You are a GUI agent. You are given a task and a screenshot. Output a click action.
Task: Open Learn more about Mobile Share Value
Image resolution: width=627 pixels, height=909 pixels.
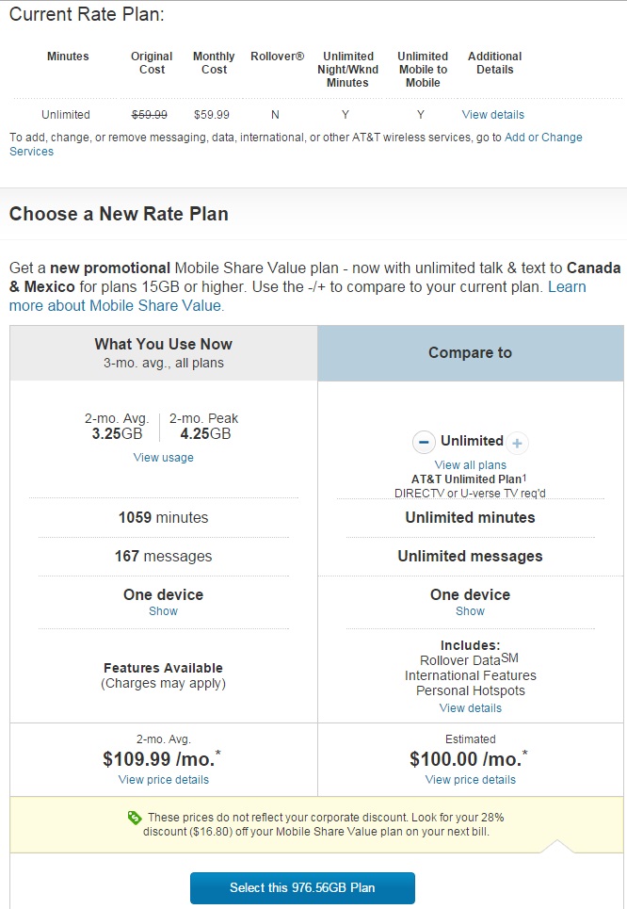297,296
